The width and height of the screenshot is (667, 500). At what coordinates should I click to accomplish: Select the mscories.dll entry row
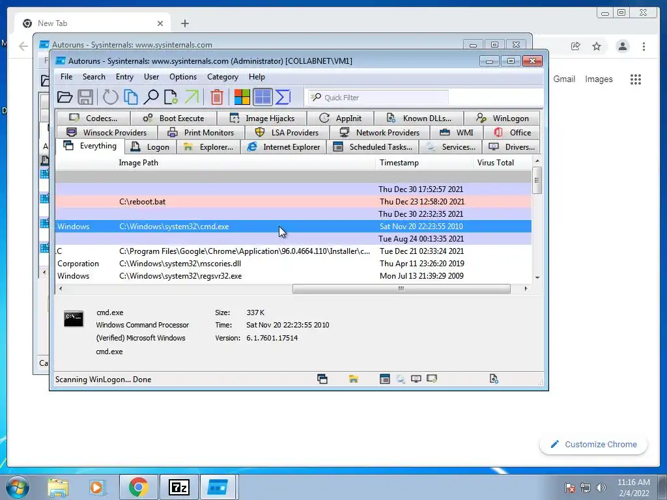[293, 264]
